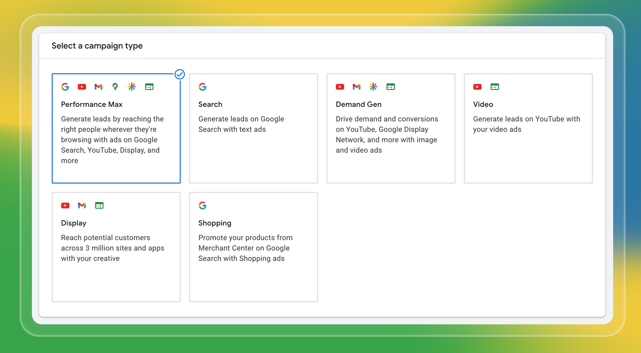Choose the Search campaign type title
641x353 pixels.
[210, 104]
